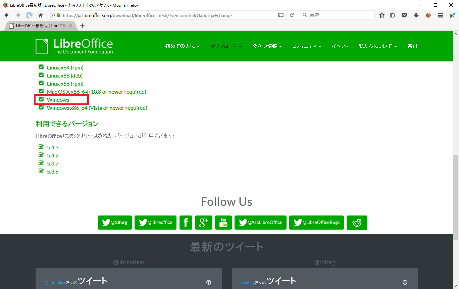
Task: Click the @tdforg link in tweets panel
Action: coord(248,283)
